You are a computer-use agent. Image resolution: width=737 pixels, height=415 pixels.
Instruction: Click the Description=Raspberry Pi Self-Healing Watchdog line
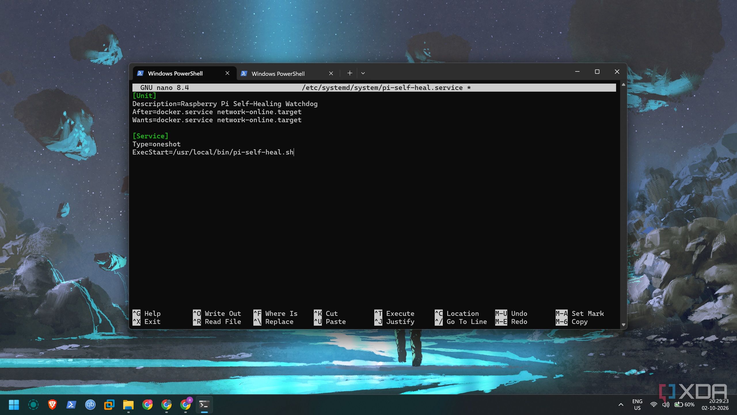225,104
